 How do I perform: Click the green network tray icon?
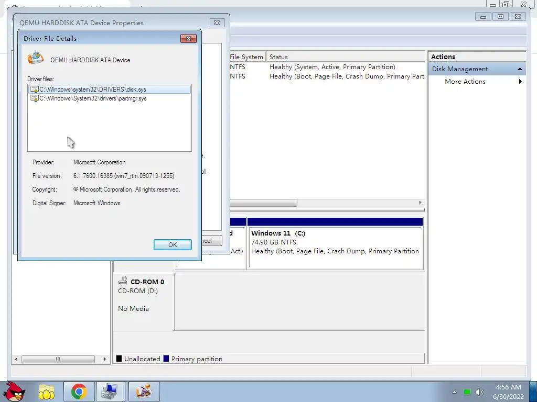coord(467,392)
